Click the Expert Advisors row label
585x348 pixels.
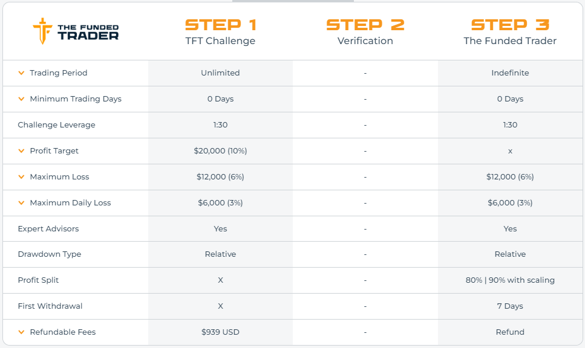[x=48, y=229]
